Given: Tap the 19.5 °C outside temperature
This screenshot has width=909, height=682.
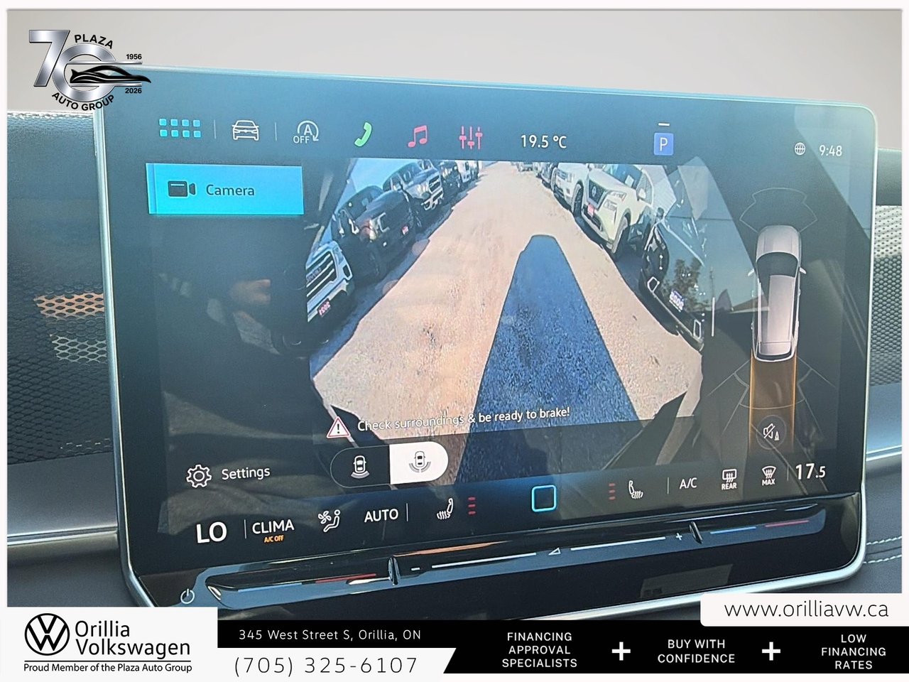Looking at the screenshot, I should click(x=543, y=141).
